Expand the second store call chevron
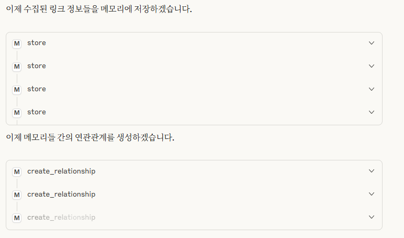Viewport: 404px width, 238px height. [372, 66]
